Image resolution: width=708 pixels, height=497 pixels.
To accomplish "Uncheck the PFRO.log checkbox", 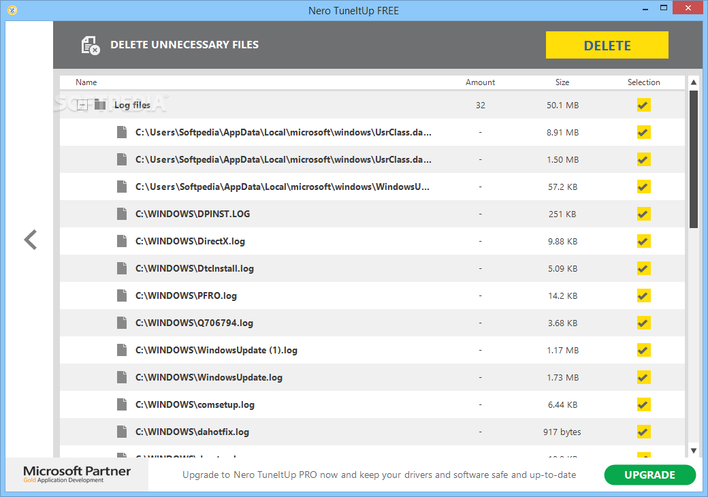I will click(x=643, y=295).
